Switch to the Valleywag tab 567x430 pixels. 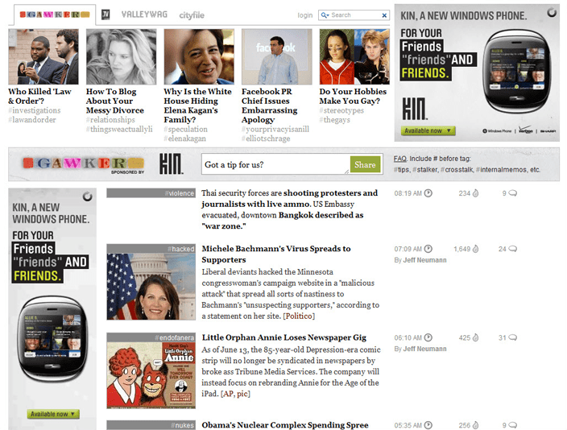pyautogui.click(x=145, y=14)
